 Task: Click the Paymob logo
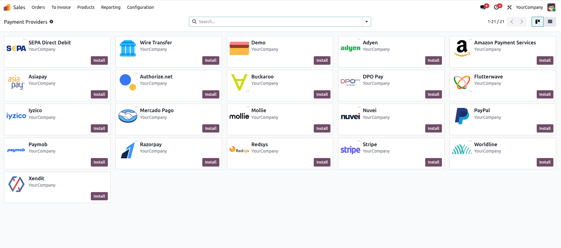point(16,150)
